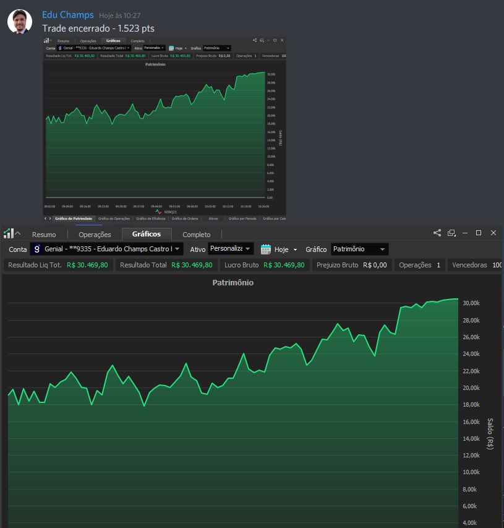Expand the Hoje period dropdown arrow
Screen dimensions: 504x528
pyautogui.click(x=295, y=249)
